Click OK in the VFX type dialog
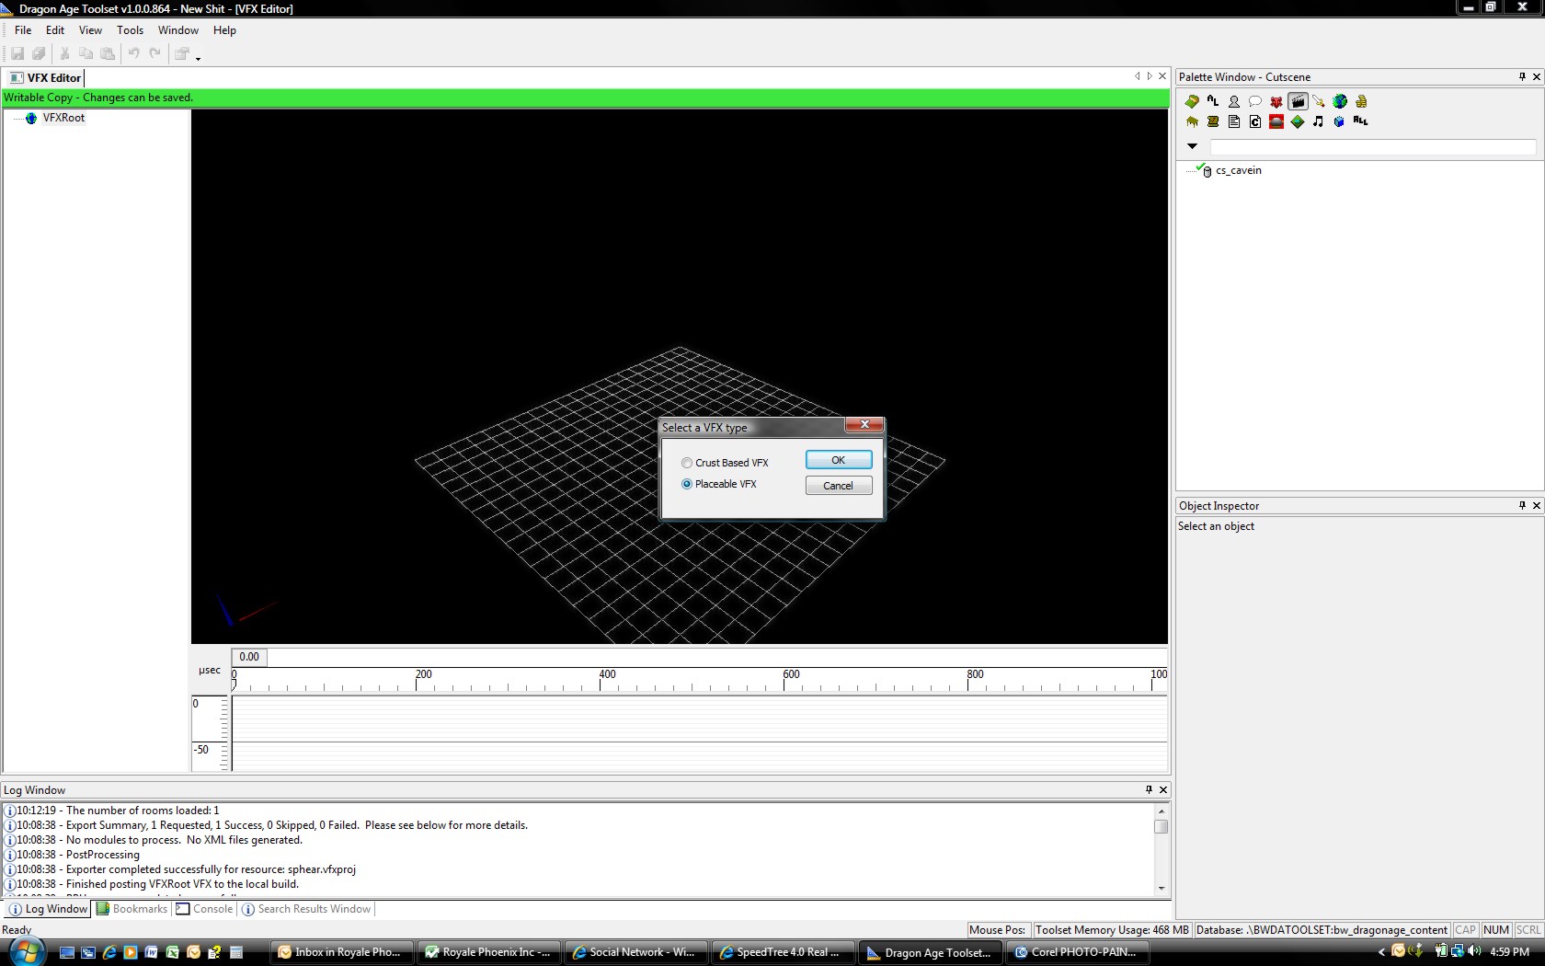Image resolution: width=1545 pixels, height=966 pixels. coord(838,460)
